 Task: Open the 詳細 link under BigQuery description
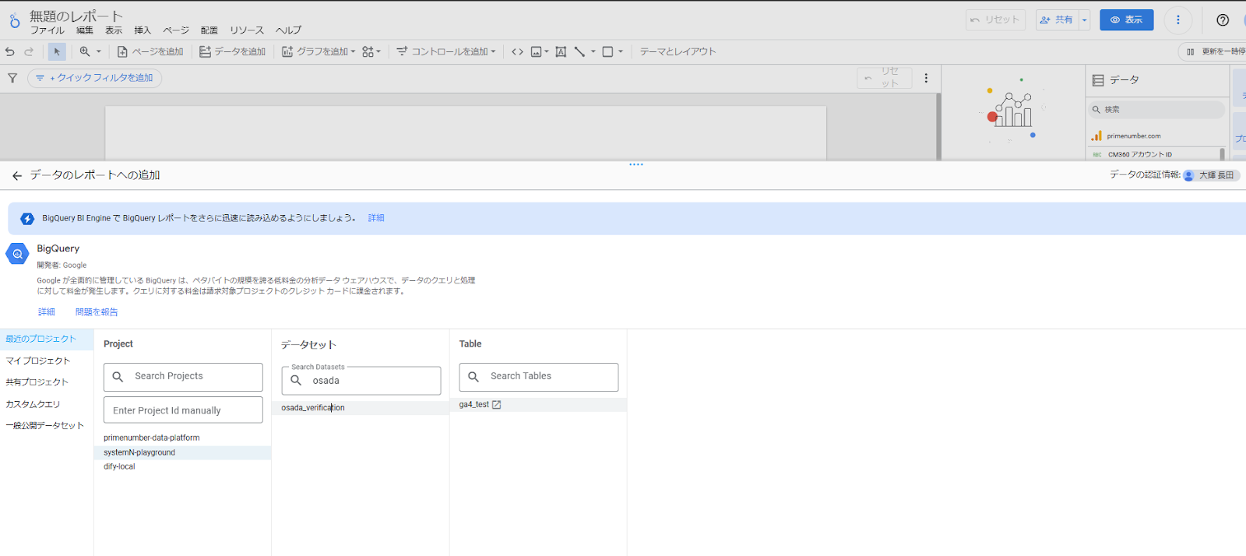coord(47,312)
